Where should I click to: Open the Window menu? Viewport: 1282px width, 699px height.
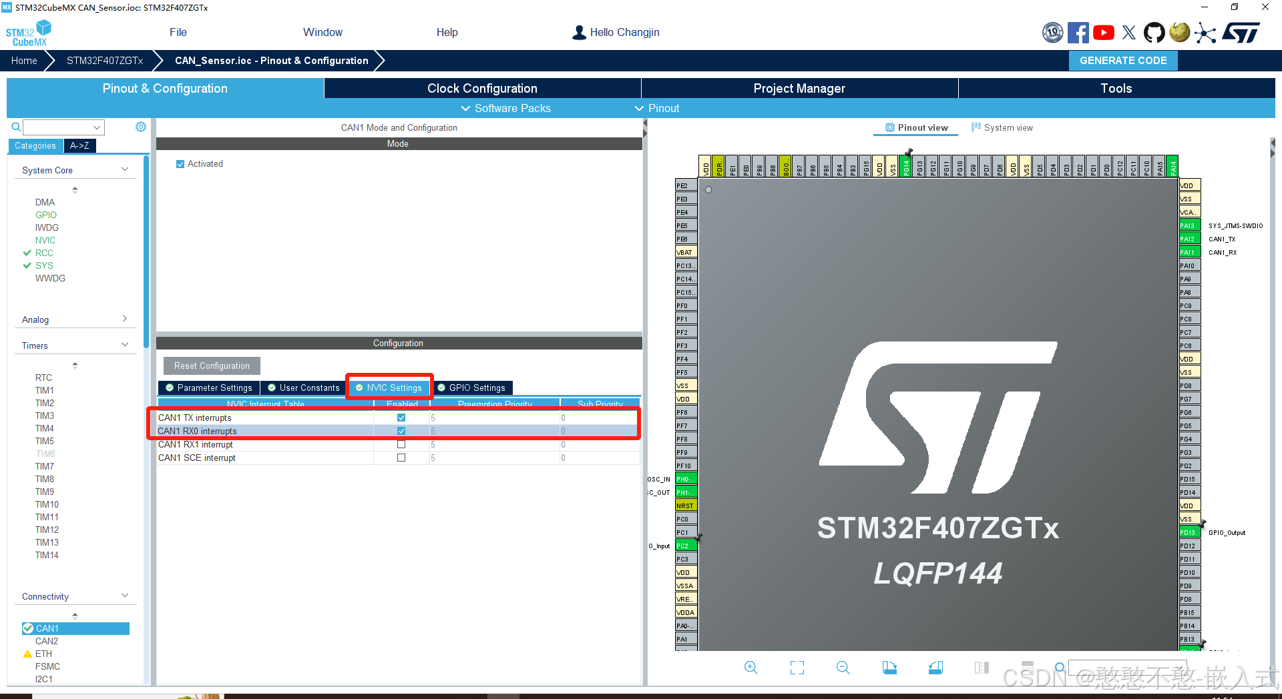[323, 32]
